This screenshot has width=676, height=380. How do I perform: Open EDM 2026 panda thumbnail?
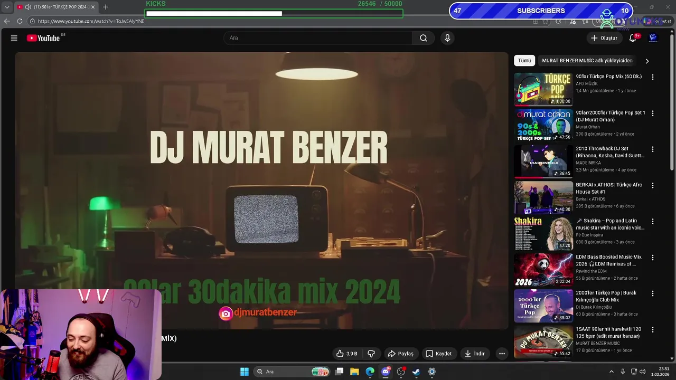543,270
